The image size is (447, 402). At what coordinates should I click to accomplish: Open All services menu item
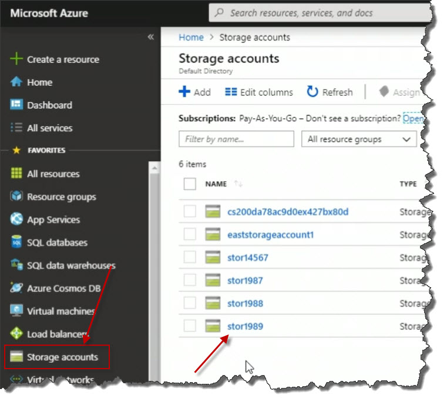(x=49, y=128)
